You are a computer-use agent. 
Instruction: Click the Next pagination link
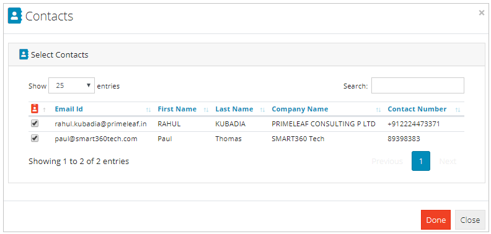(448, 161)
